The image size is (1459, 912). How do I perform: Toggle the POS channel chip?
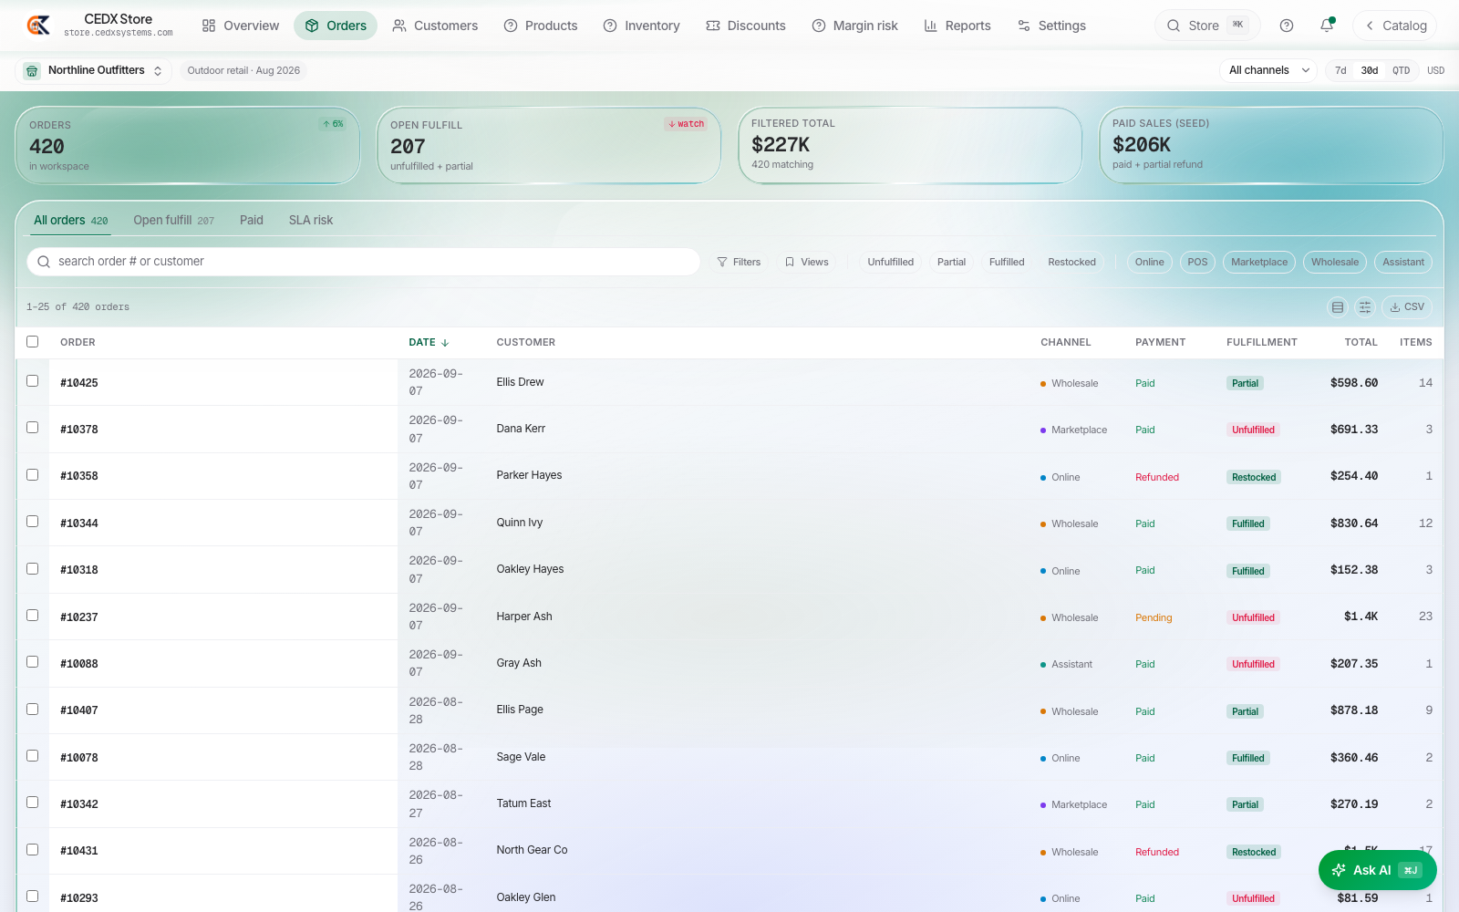click(1197, 262)
